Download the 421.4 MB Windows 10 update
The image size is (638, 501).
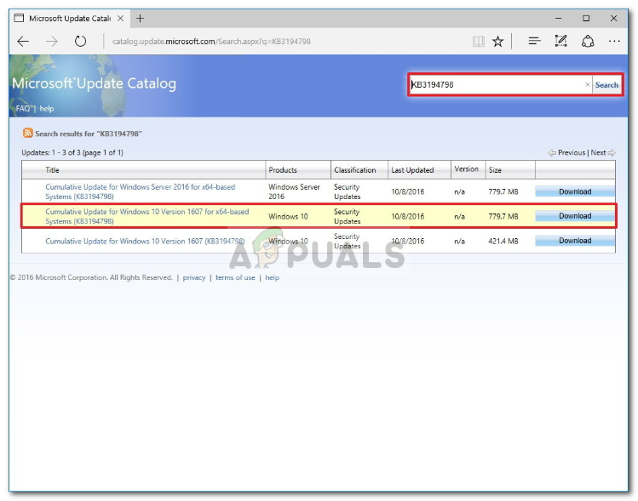[x=574, y=241]
